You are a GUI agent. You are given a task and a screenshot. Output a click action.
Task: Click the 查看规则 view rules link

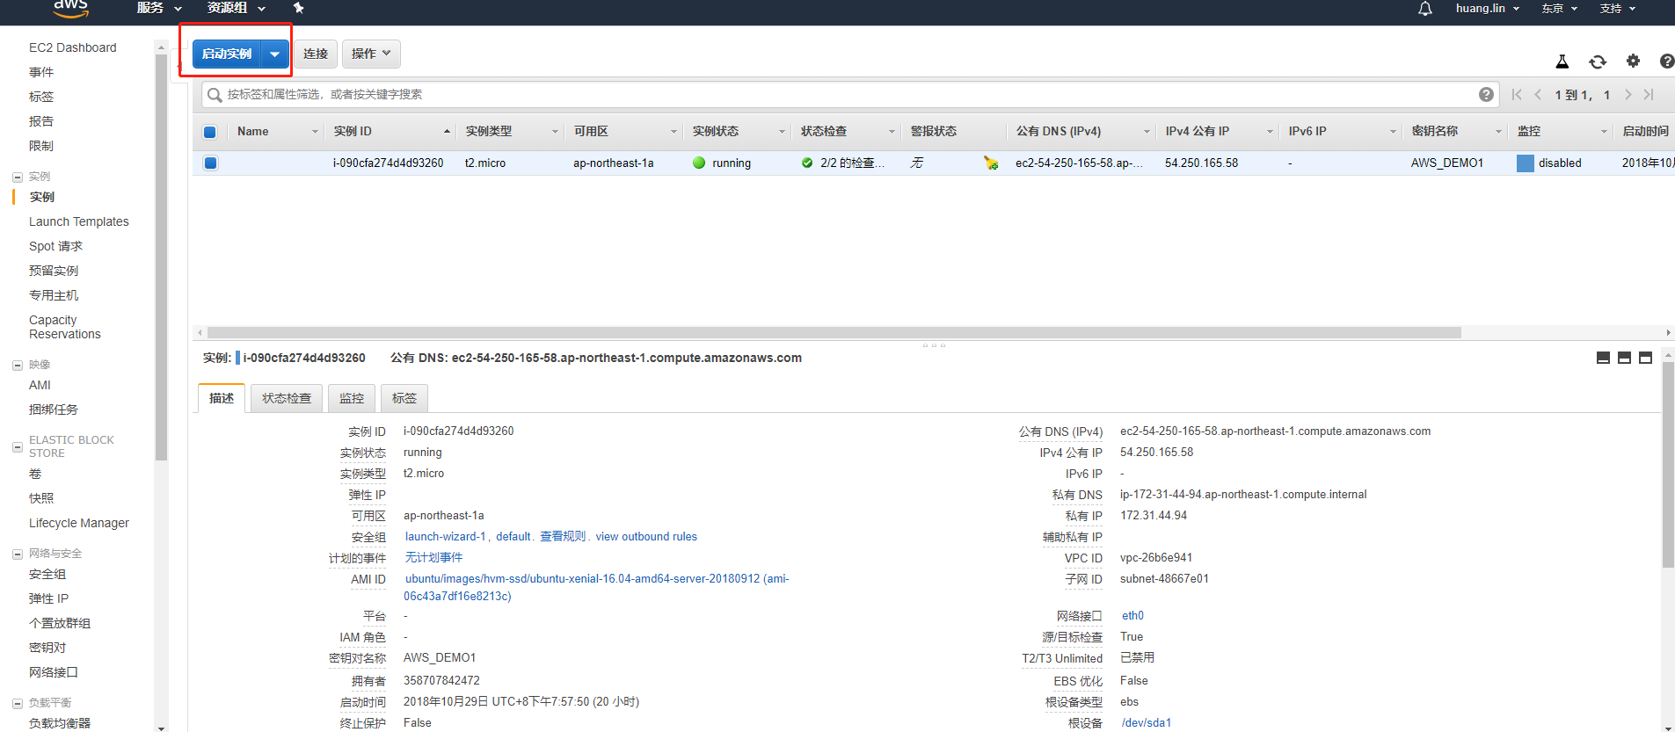[563, 536]
